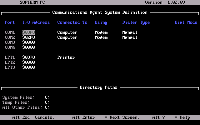Click the Temp Files label
Viewport: 200px width, 125px height.
[x=16, y=102]
